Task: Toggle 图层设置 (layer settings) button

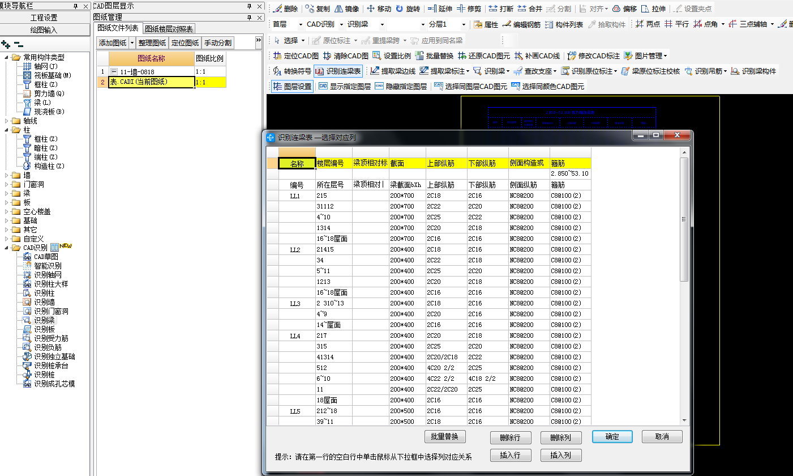Action: click(292, 87)
